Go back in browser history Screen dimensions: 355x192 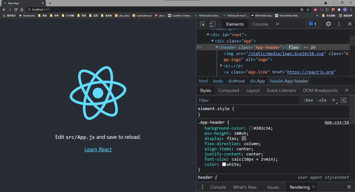(x=4, y=9)
